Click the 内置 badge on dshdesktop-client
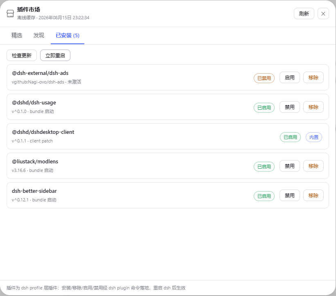 [x=314, y=137]
